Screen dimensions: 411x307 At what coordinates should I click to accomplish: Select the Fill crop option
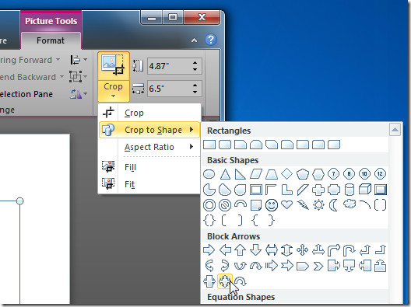click(x=149, y=167)
